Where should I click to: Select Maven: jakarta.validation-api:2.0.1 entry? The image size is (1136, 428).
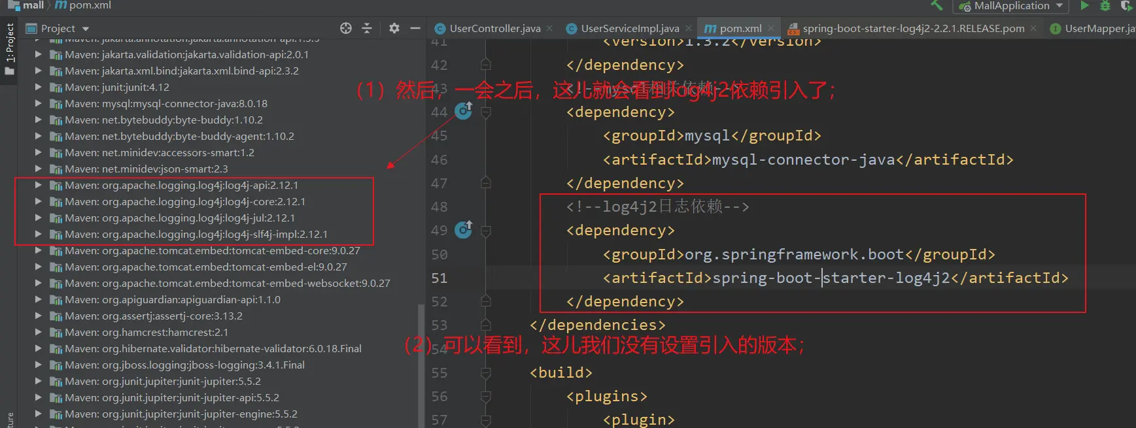(187, 54)
